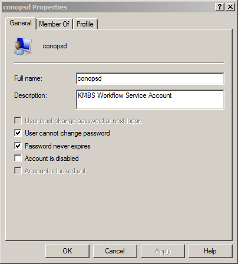Select the General tab
Screen dimensions: 238x264
[x=21, y=23]
